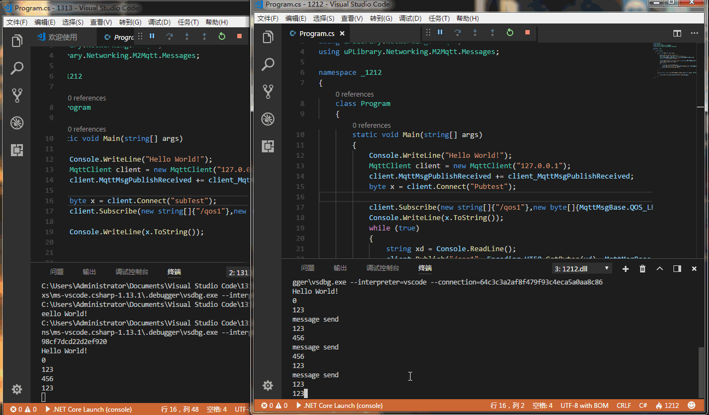Image resolution: width=709 pixels, height=415 pixels.
Task: Stop the debugger with the red square
Action: [527, 32]
